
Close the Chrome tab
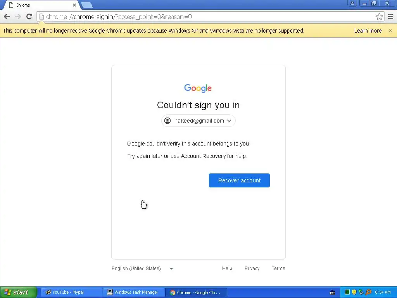74,5
